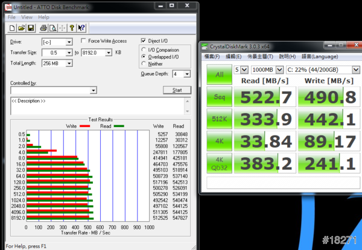Click the New file icon in ATTO toolbar
The width and height of the screenshot is (362, 250).
pos(13,28)
